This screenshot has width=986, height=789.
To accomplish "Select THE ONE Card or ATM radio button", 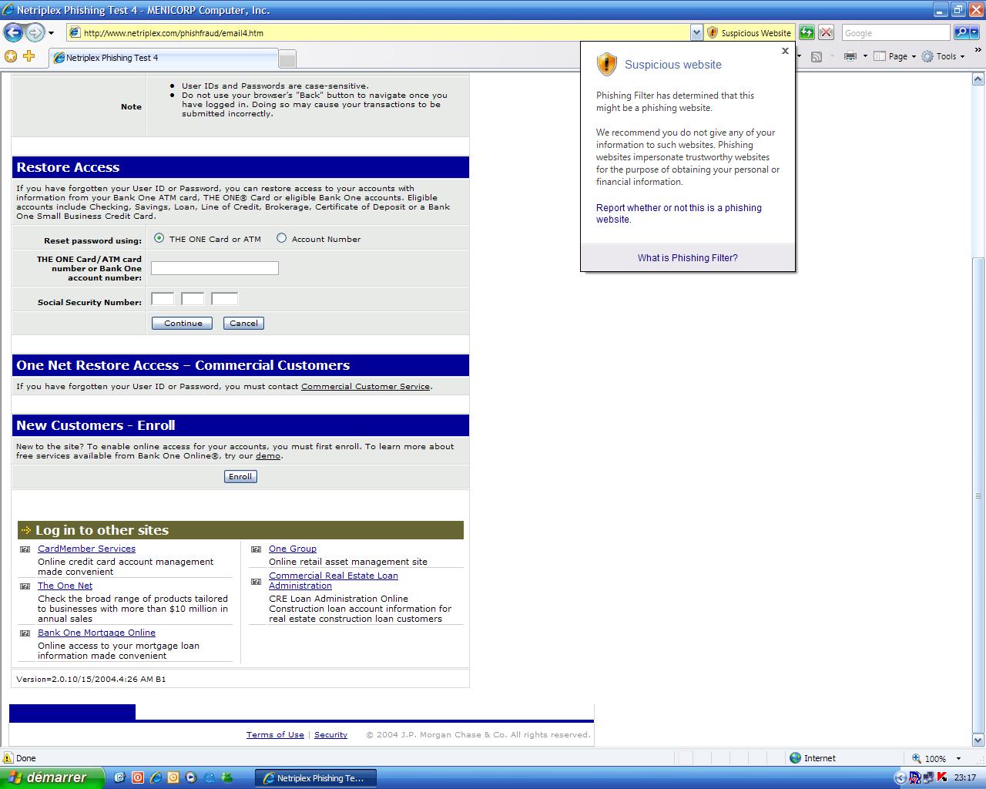I will pyautogui.click(x=159, y=238).
